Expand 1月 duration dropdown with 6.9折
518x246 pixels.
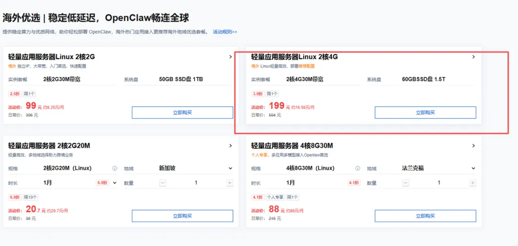(x=115, y=183)
